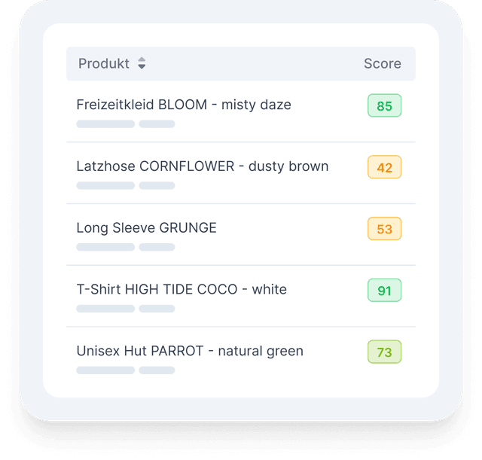This screenshot has height=460, width=482.
Task: Click long placeholder tag under T-Shirt HIGH TIDE
Action: [105, 309]
